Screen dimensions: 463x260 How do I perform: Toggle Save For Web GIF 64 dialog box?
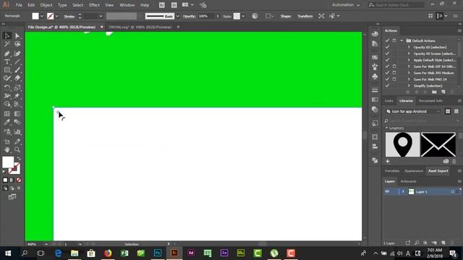394,66
